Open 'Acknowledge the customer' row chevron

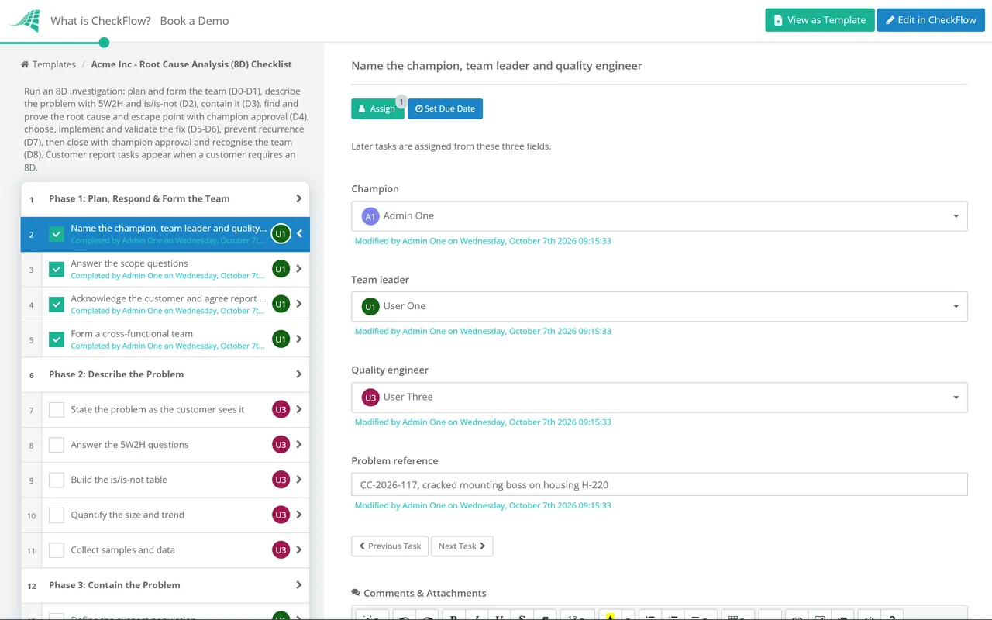[x=299, y=305]
